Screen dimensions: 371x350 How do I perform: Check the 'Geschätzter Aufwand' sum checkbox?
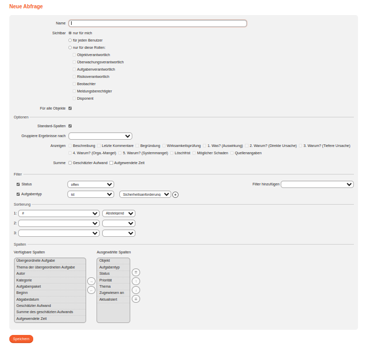pyautogui.click(x=70, y=163)
